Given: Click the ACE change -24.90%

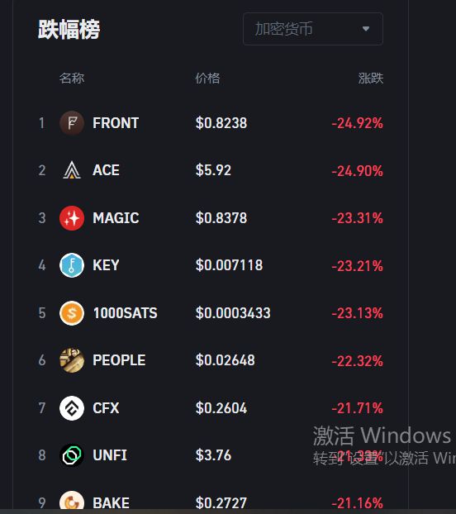Looking at the screenshot, I should coord(357,171).
